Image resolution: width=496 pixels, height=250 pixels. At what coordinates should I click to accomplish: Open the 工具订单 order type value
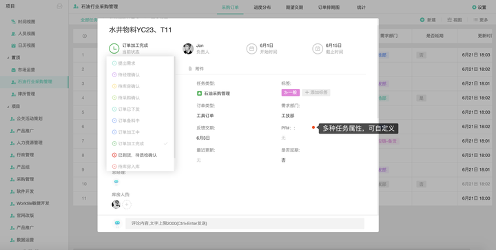tap(205, 116)
